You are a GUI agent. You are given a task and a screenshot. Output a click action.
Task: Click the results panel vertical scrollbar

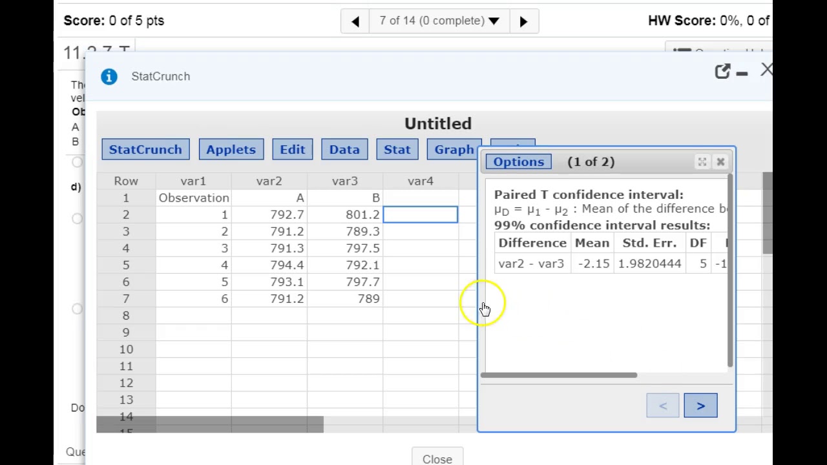(730, 270)
